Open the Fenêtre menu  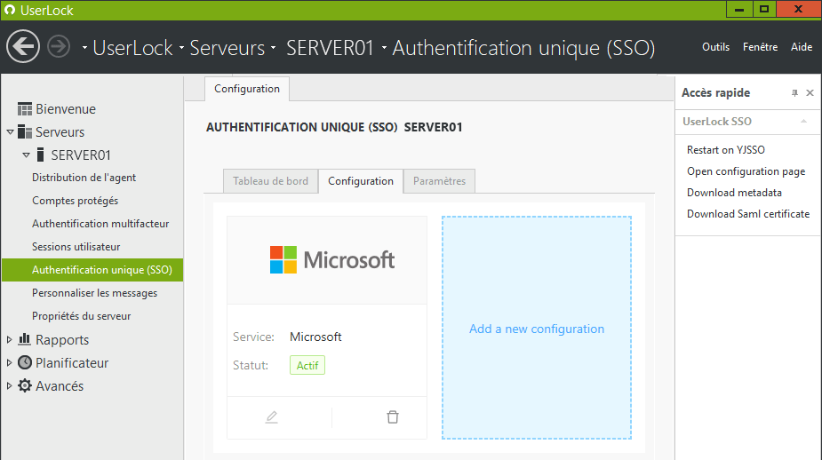tap(760, 47)
